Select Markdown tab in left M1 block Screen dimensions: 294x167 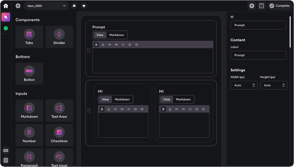tap(122, 99)
